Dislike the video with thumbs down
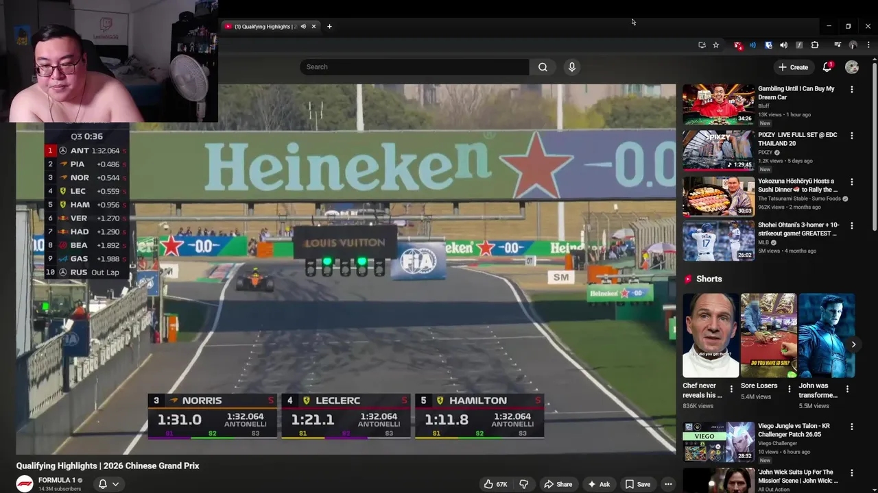 coord(523,484)
